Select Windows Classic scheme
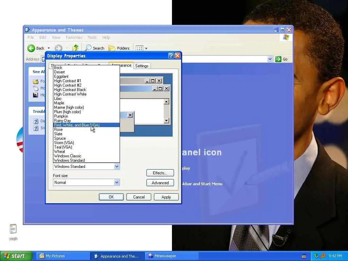 (87, 156)
